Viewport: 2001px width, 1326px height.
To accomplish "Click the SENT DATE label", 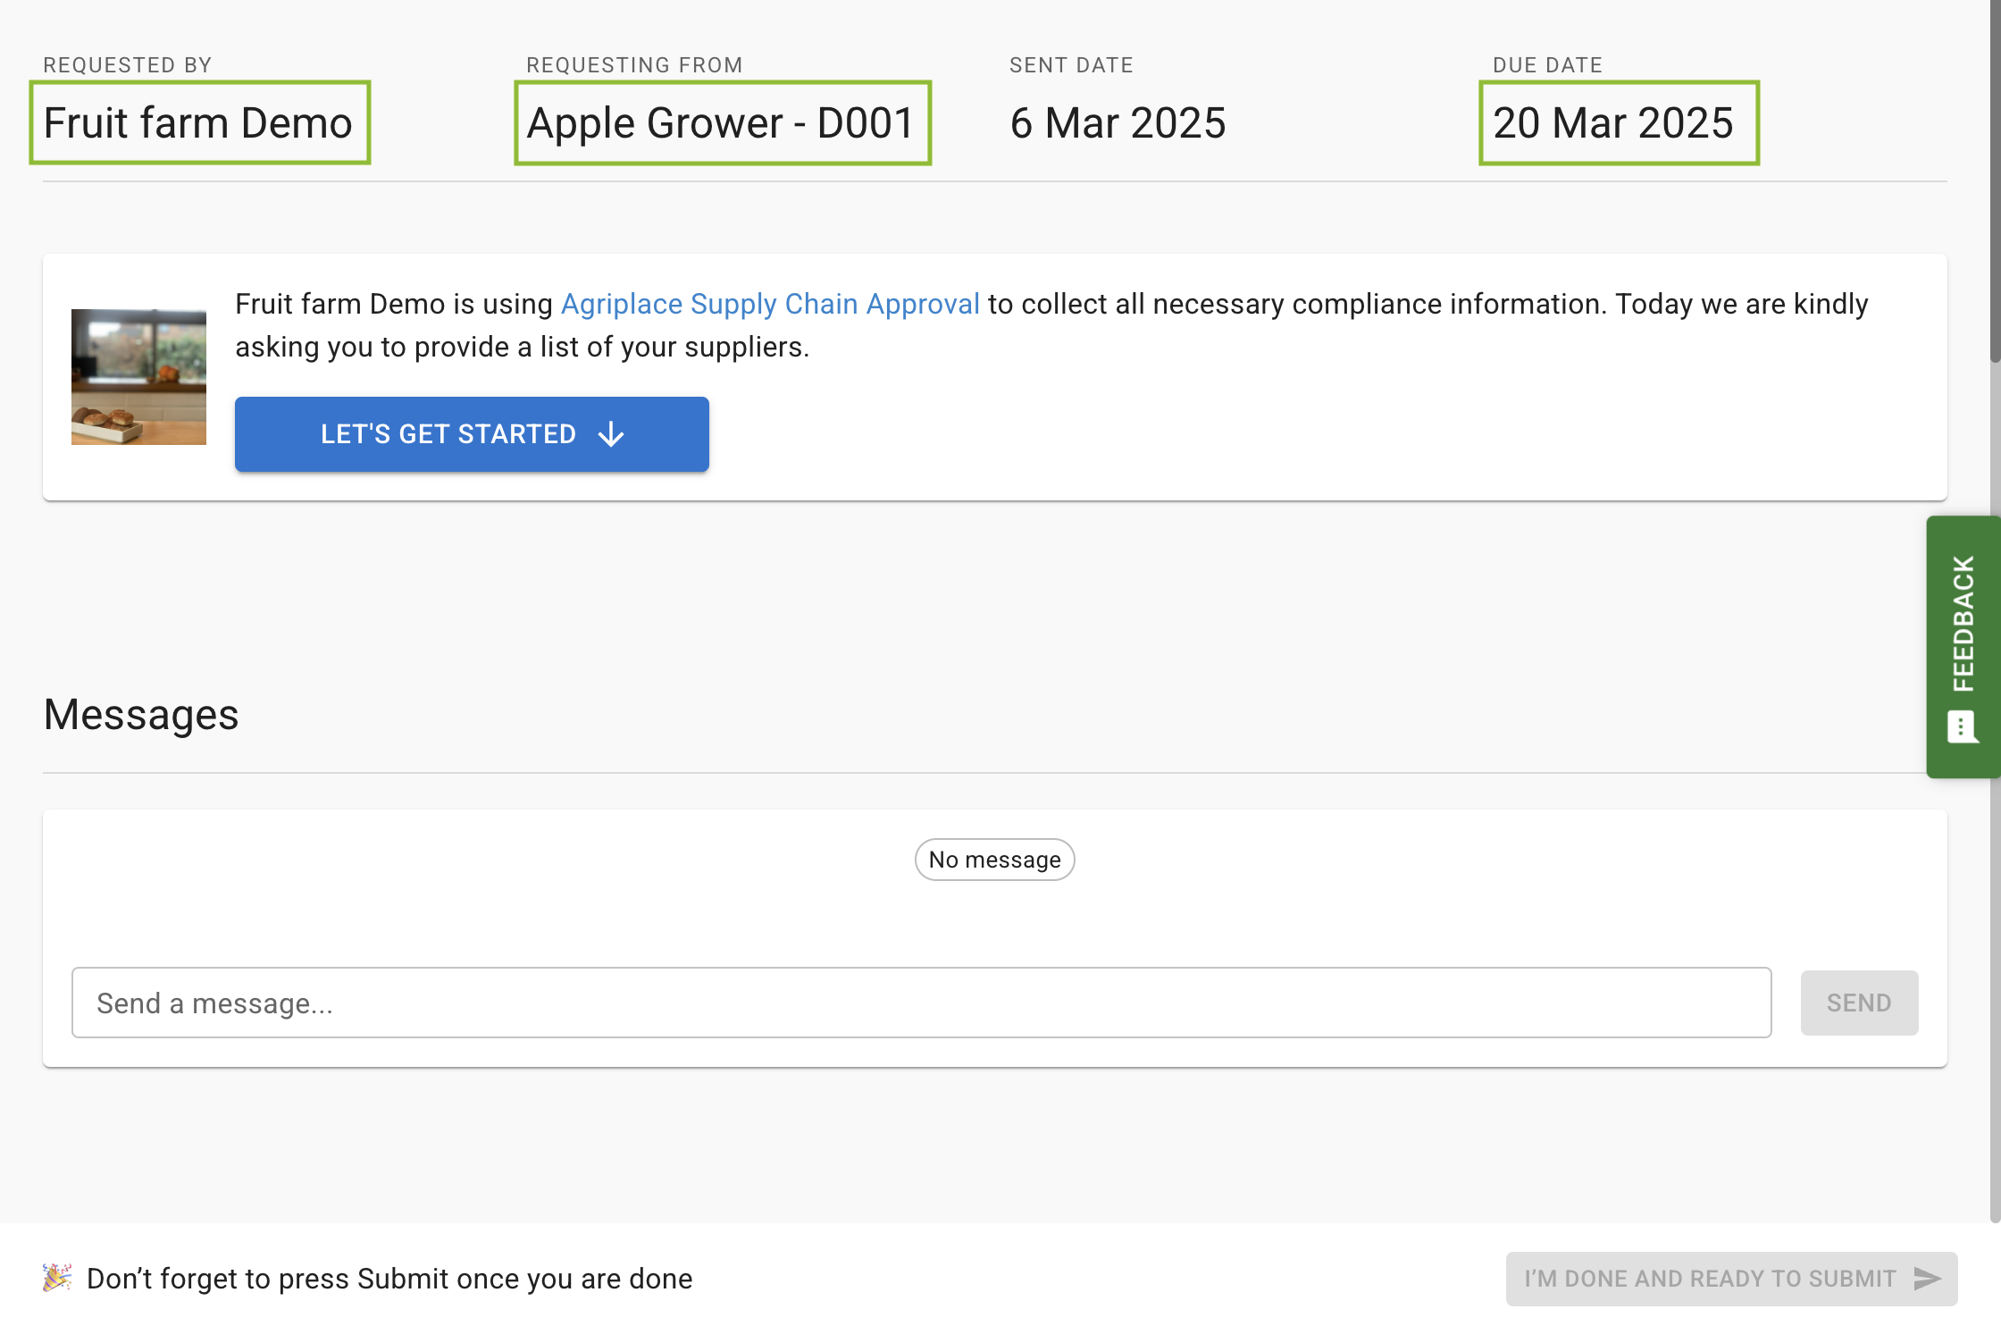I will (x=1071, y=65).
